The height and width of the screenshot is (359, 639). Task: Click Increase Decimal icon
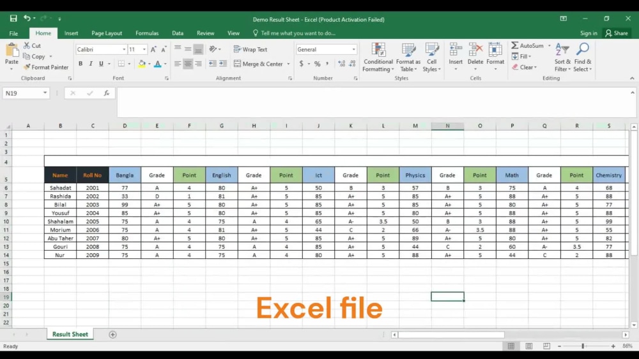pos(341,63)
